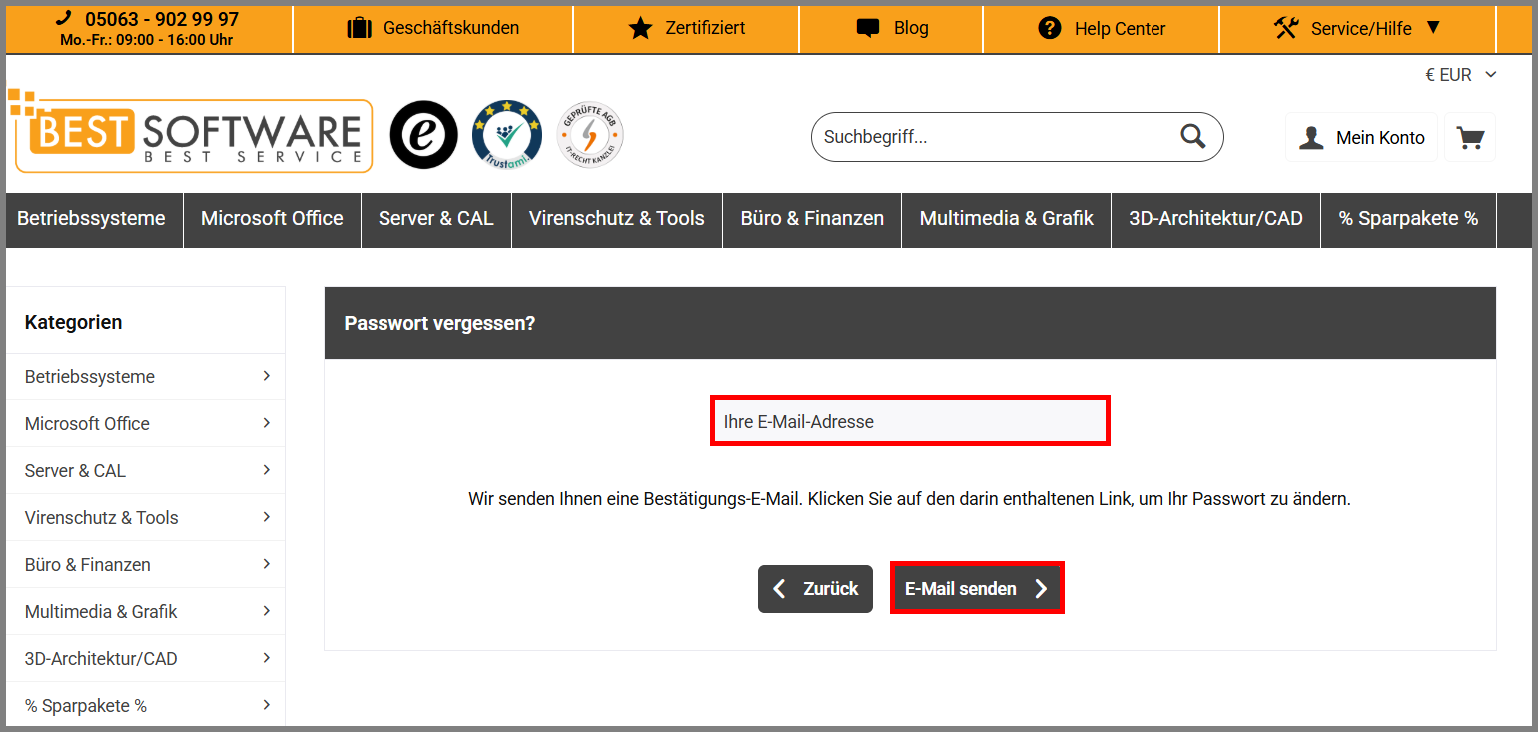Select Virenschutz & Tools in Kategorien sidebar
Viewport: 1538px width, 732px height.
tap(145, 517)
